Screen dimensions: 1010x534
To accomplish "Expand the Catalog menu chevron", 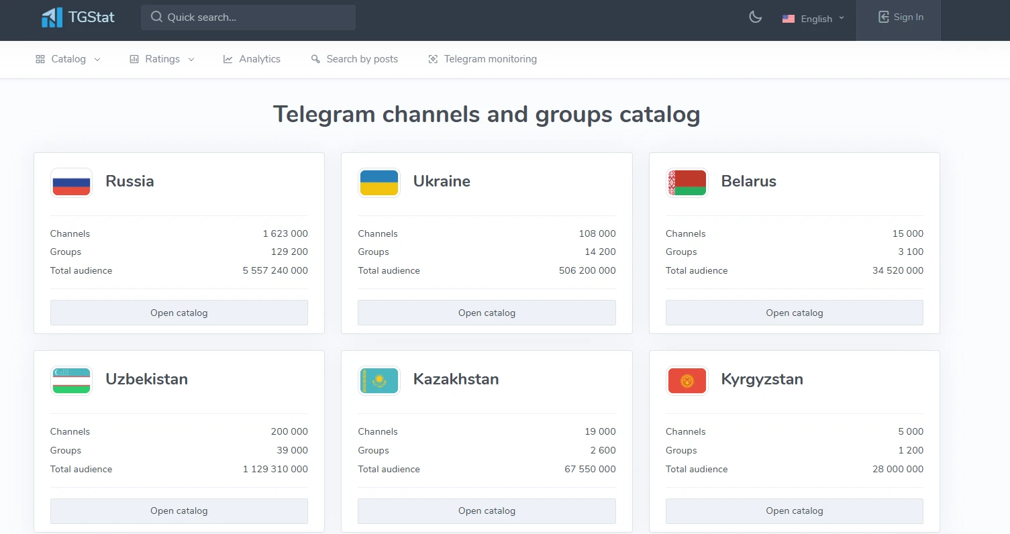I will (x=97, y=60).
